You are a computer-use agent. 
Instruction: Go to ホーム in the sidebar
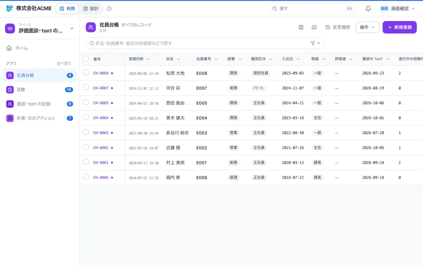tap(40, 48)
